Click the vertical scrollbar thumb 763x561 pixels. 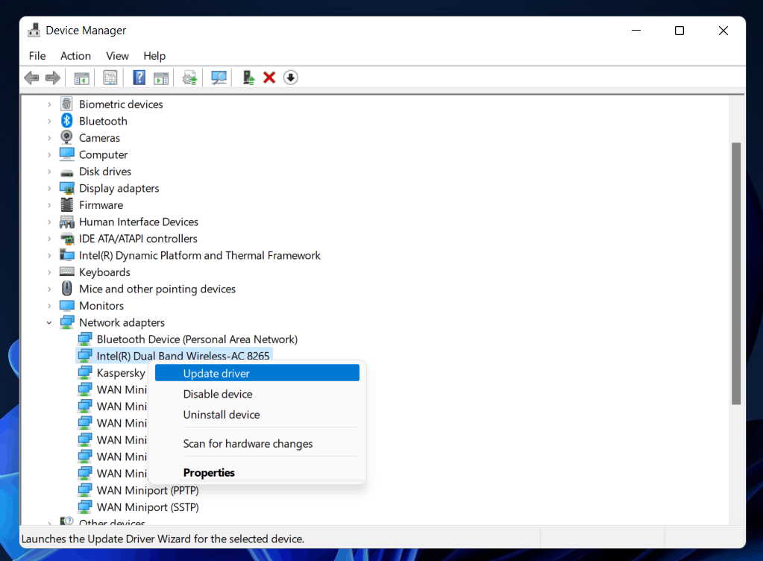coord(735,272)
